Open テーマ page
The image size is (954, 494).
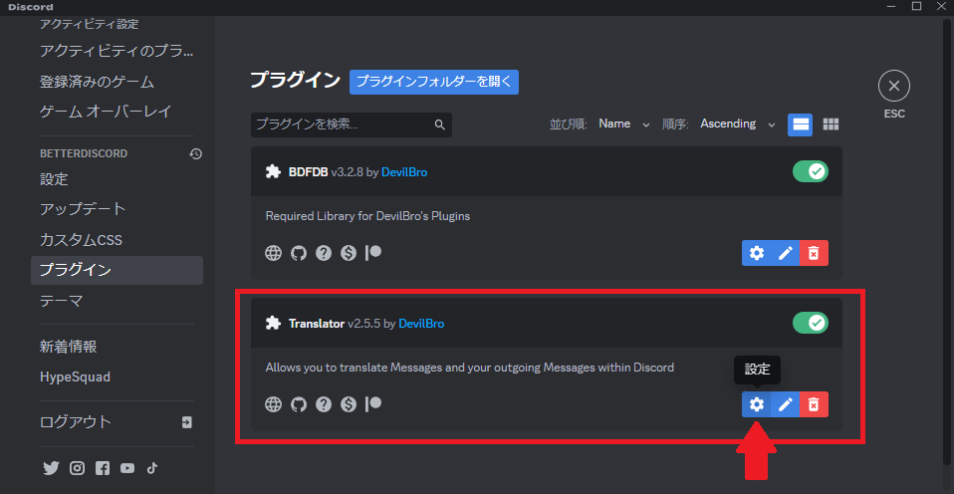(117, 301)
